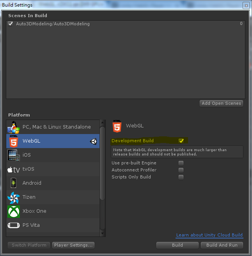Viewport: 252px width, 256px height.
Task: Click the WebGL HTML5 icon in platform list
Action: (x=13, y=141)
